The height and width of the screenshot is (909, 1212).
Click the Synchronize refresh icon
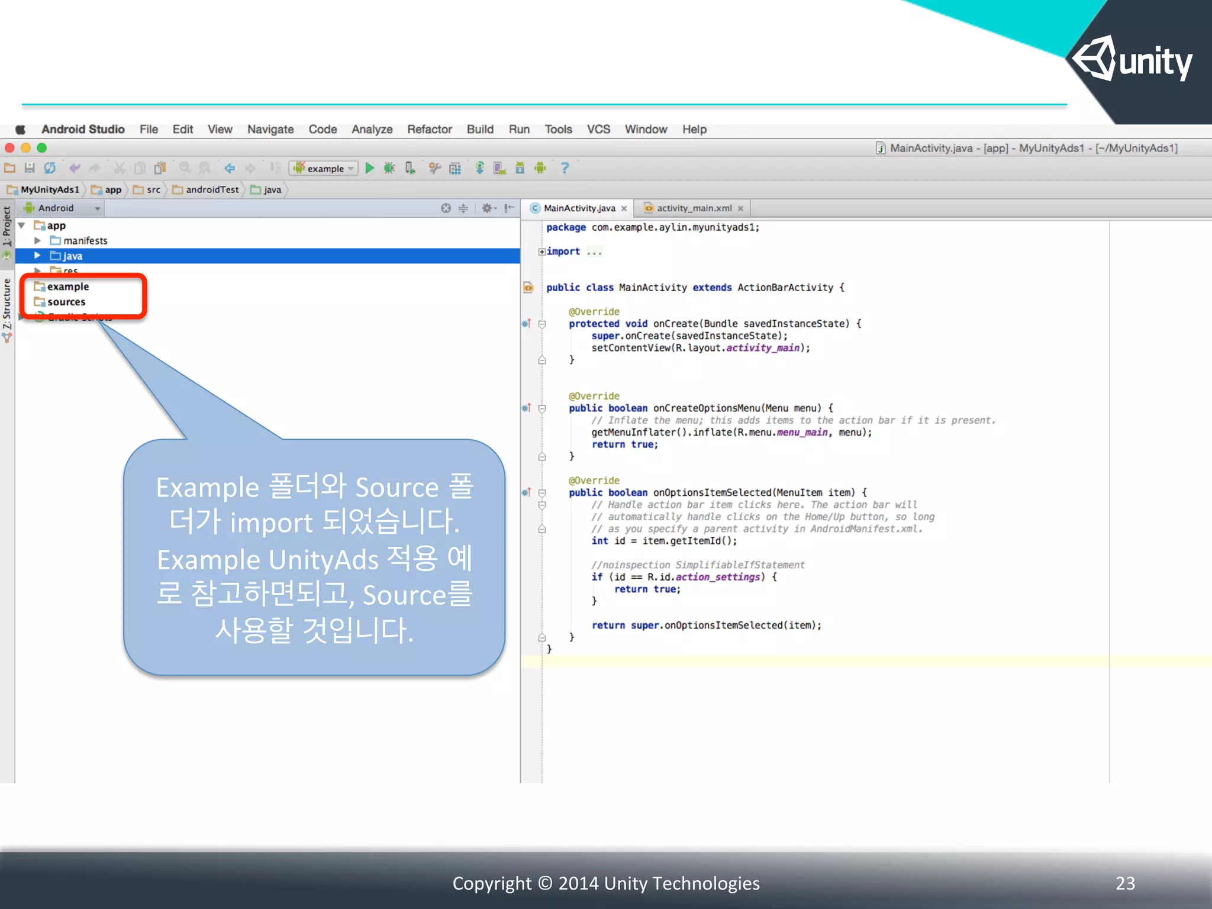[x=50, y=169]
